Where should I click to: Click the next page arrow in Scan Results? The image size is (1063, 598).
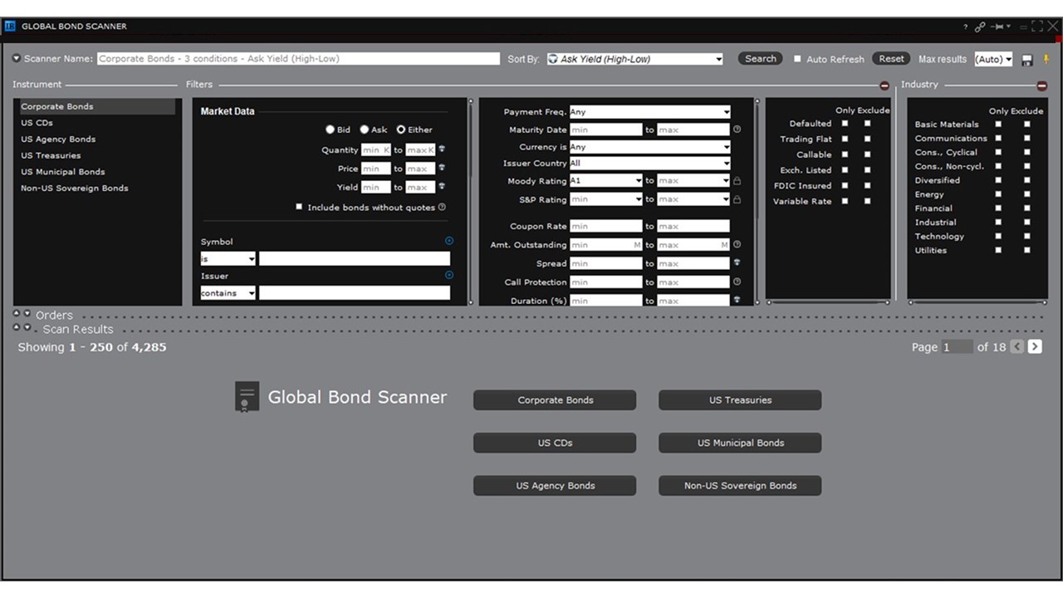[x=1035, y=347]
